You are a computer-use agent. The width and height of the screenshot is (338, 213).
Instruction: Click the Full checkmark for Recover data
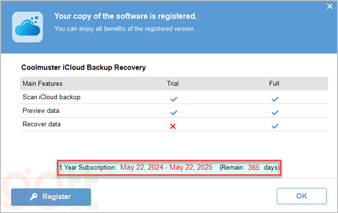pos(275,126)
